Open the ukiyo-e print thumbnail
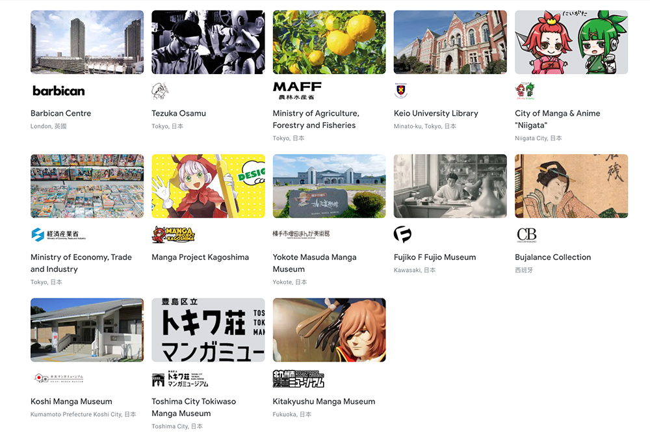 [x=571, y=186]
